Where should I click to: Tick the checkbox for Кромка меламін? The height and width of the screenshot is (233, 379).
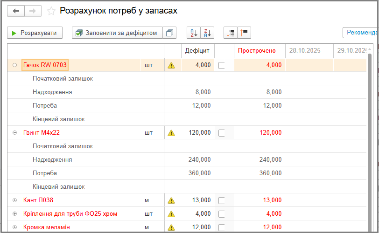pos(221,227)
